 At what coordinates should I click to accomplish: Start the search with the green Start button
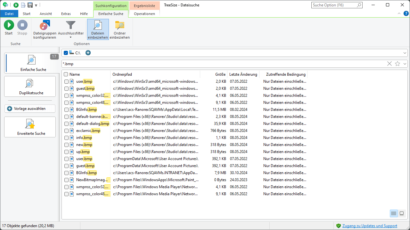coord(9,27)
